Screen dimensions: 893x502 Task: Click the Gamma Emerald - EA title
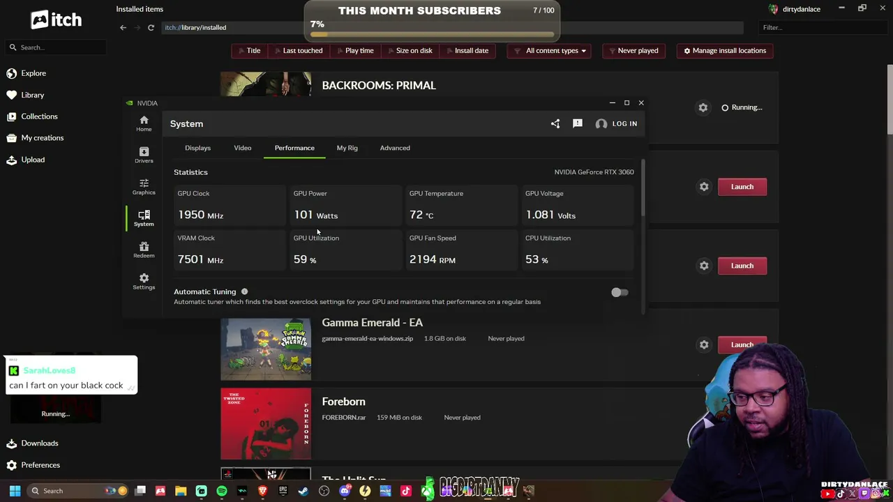(x=372, y=323)
